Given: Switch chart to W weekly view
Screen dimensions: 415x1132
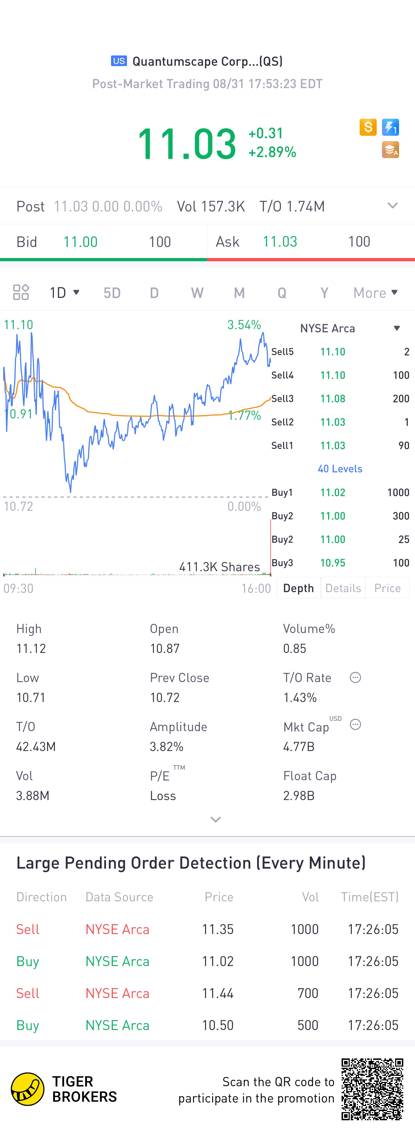Looking at the screenshot, I should click(x=197, y=293).
